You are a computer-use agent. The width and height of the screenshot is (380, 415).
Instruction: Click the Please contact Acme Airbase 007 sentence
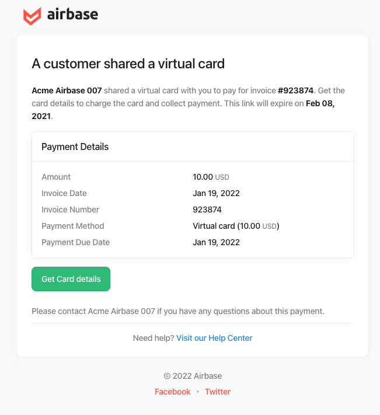(x=178, y=311)
